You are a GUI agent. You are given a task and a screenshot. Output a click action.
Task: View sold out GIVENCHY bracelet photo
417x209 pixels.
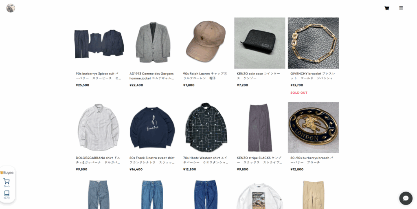[313, 43]
